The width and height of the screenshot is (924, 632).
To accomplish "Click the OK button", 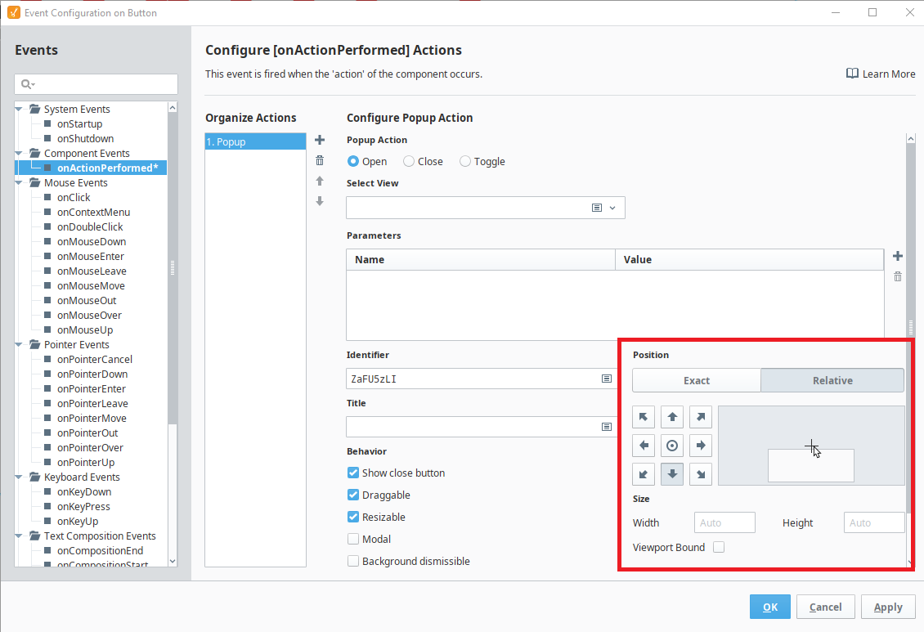I will tap(769, 607).
